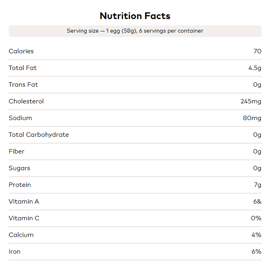Screen dimensions: 270x268
Task: Click the 245mg cholesterol value
Action: tap(251, 101)
